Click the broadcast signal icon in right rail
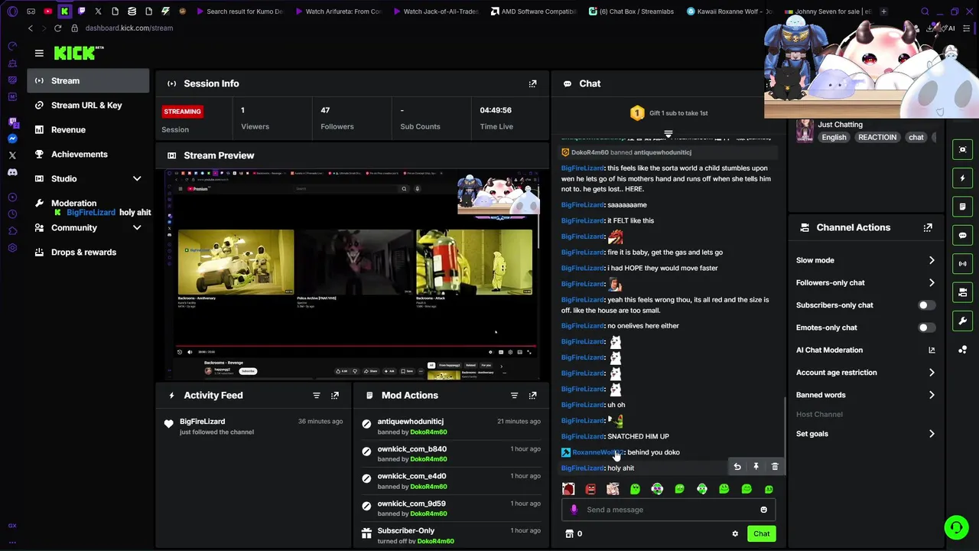The height and width of the screenshot is (551, 979). (x=963, y=264)
